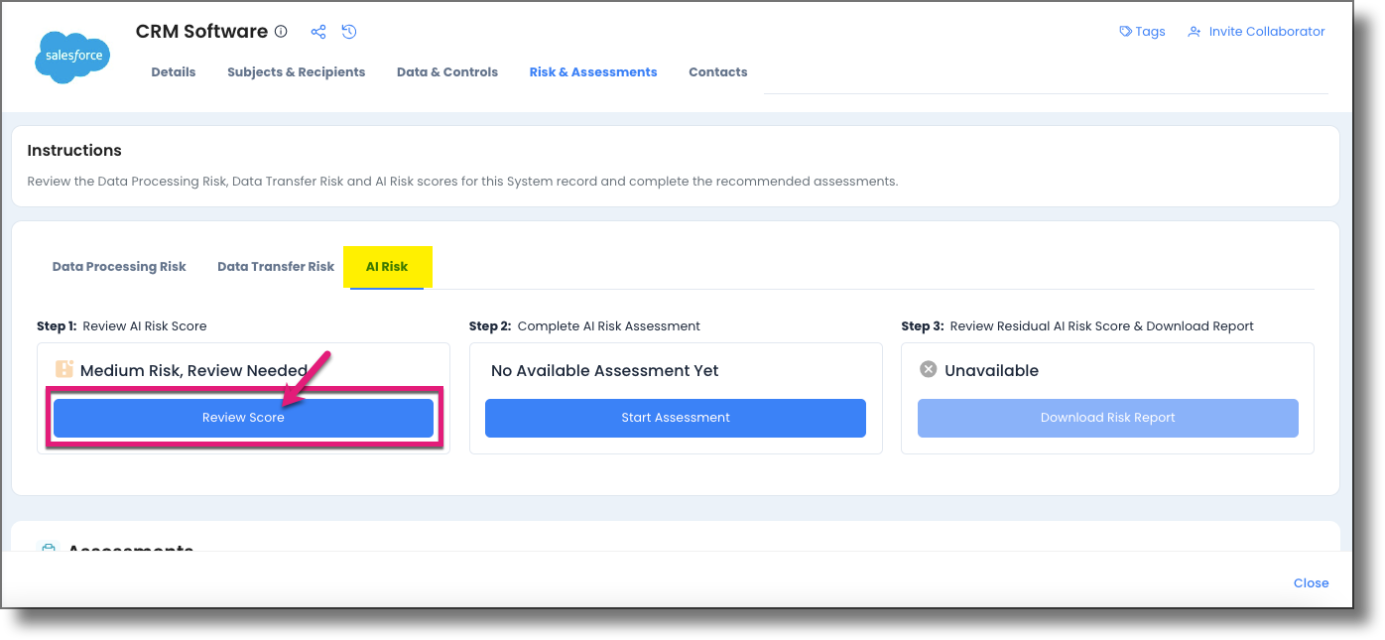This screenshot has height=640, width=1385.
Task: Select the Risk & Assessments tab
Action: (593, 72)
